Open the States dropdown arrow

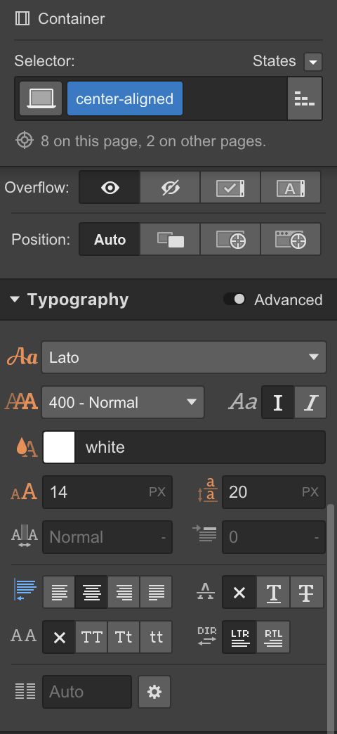(x=313, y=61)
